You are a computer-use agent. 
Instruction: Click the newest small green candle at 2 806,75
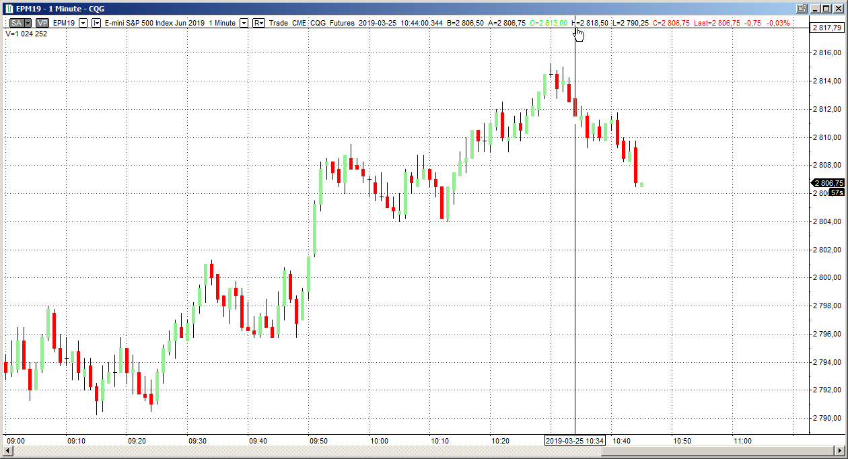(641, 184)
